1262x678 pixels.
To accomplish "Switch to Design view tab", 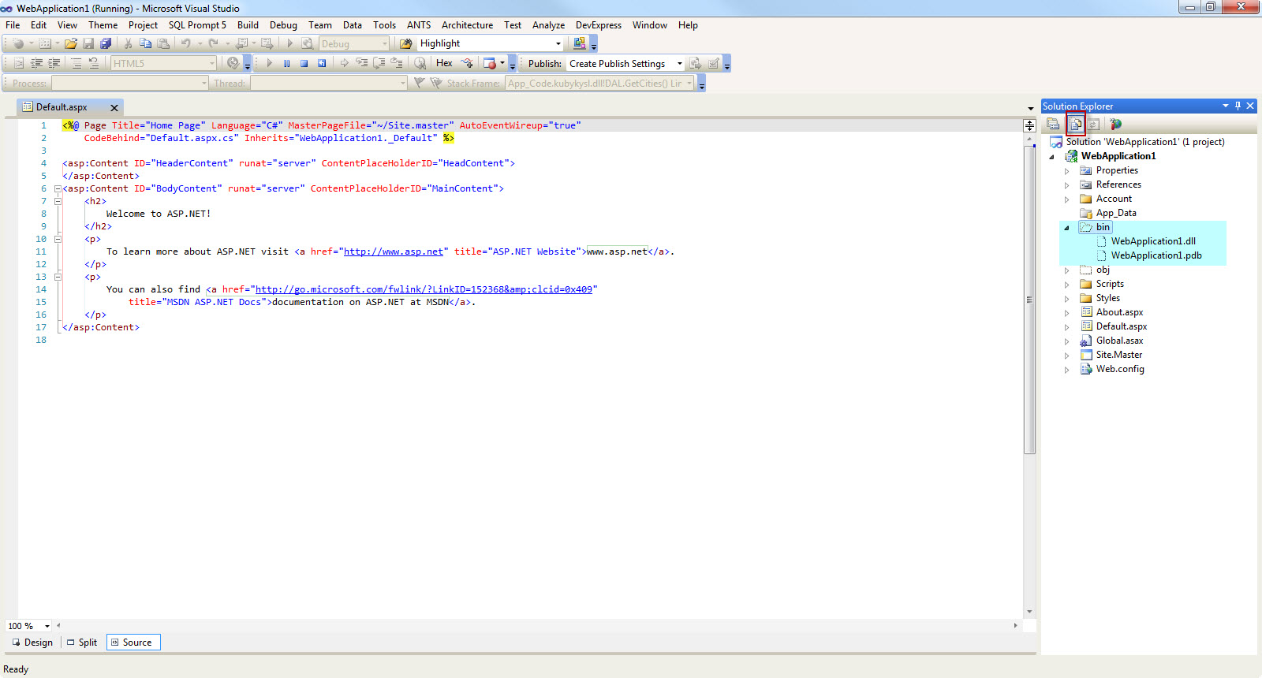I will [x=32, y=643].
